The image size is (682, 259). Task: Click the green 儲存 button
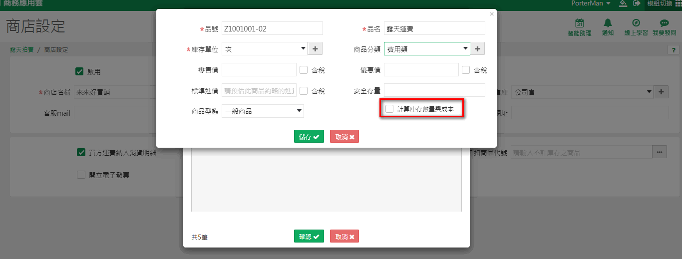(x=309, y=137)
